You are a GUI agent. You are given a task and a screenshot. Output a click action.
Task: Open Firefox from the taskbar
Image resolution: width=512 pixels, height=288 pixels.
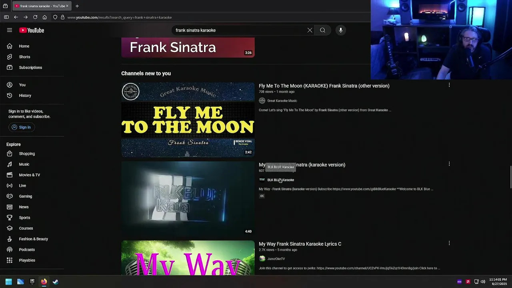[x=44, y=282]
